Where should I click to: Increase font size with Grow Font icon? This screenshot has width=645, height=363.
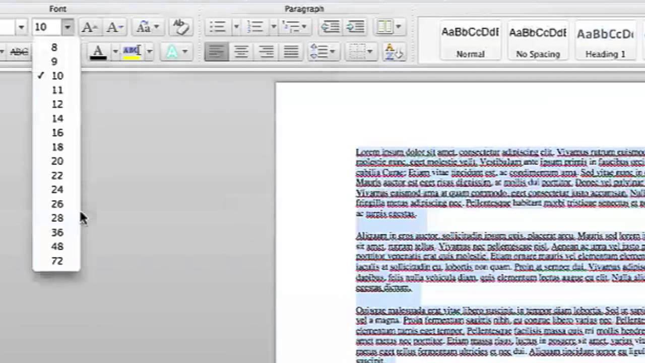click(89, 27)
